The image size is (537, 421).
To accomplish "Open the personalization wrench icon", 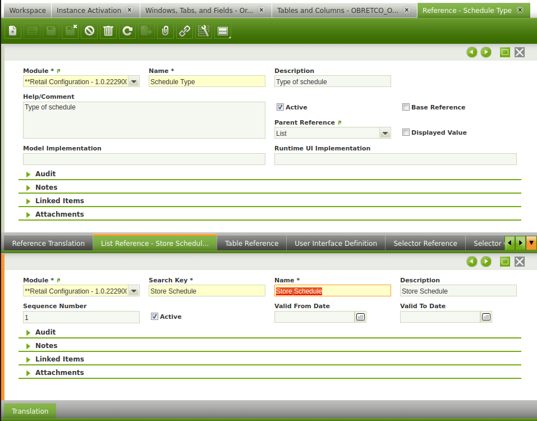I will 203,31.
